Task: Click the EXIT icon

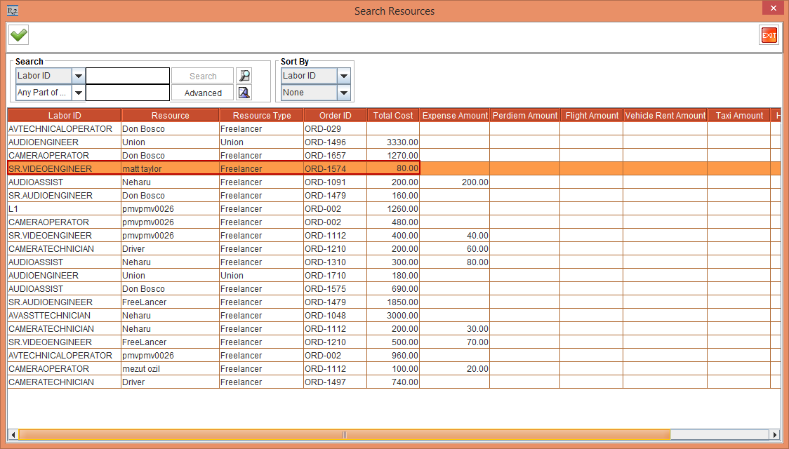Action: (769, 34)
